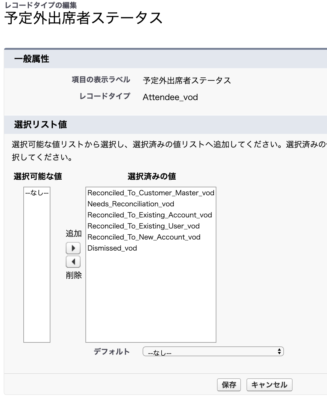The width and height of the screenshot is (327, 398).
Task: Click Dismissed_vod in the selected values list
Action: pos(112,248)
